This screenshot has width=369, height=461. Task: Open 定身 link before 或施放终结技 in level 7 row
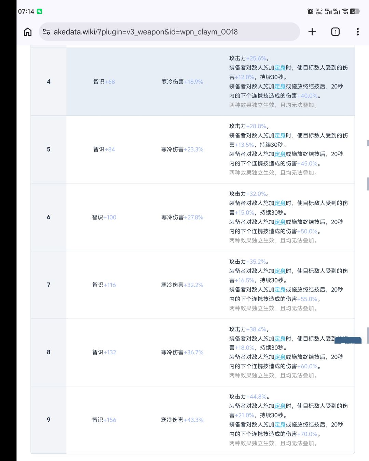coord(280,290)
